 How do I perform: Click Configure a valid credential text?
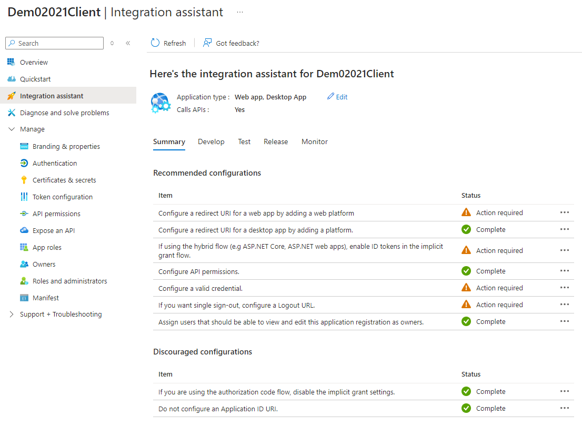coord(200,288)
